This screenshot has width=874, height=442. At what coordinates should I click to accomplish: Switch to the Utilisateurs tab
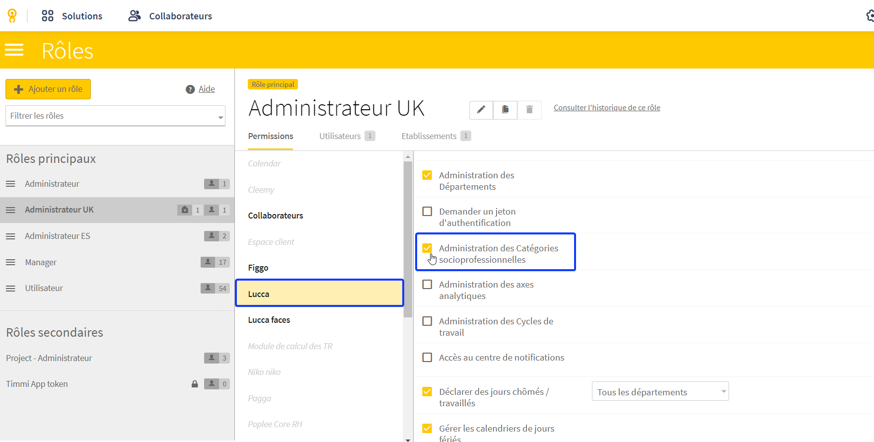(x=347, y=136)
